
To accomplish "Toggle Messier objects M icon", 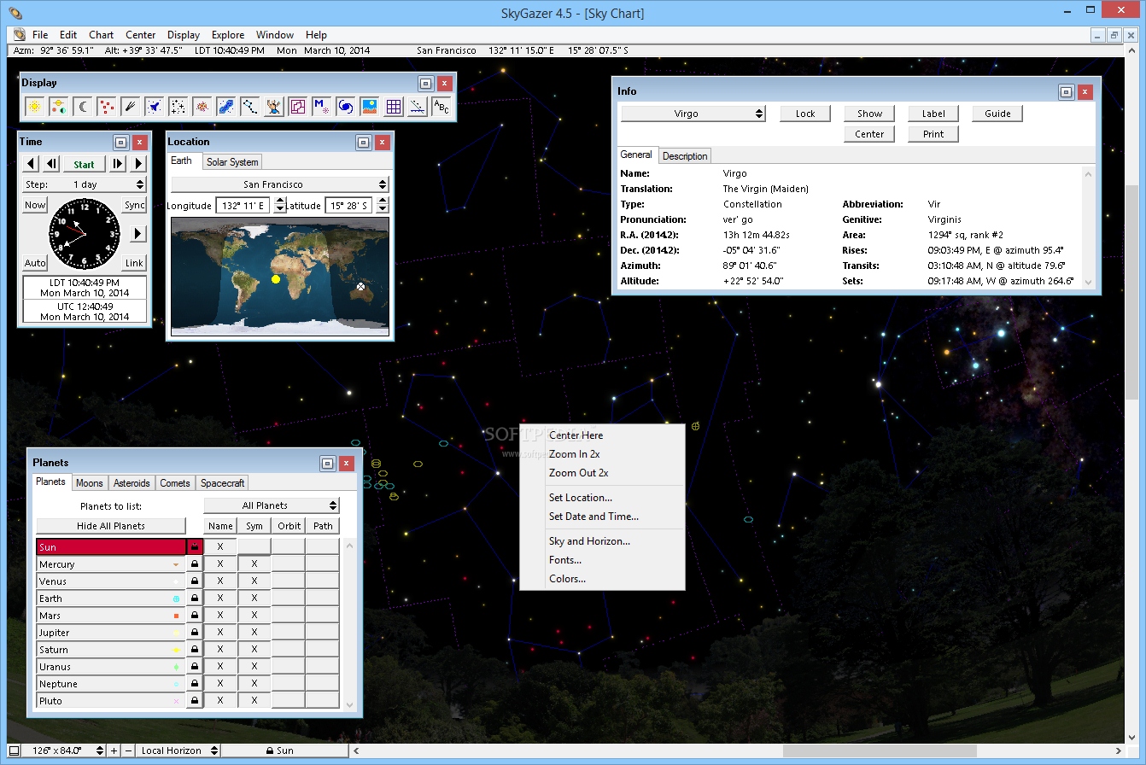I will [x=322, y=107].
